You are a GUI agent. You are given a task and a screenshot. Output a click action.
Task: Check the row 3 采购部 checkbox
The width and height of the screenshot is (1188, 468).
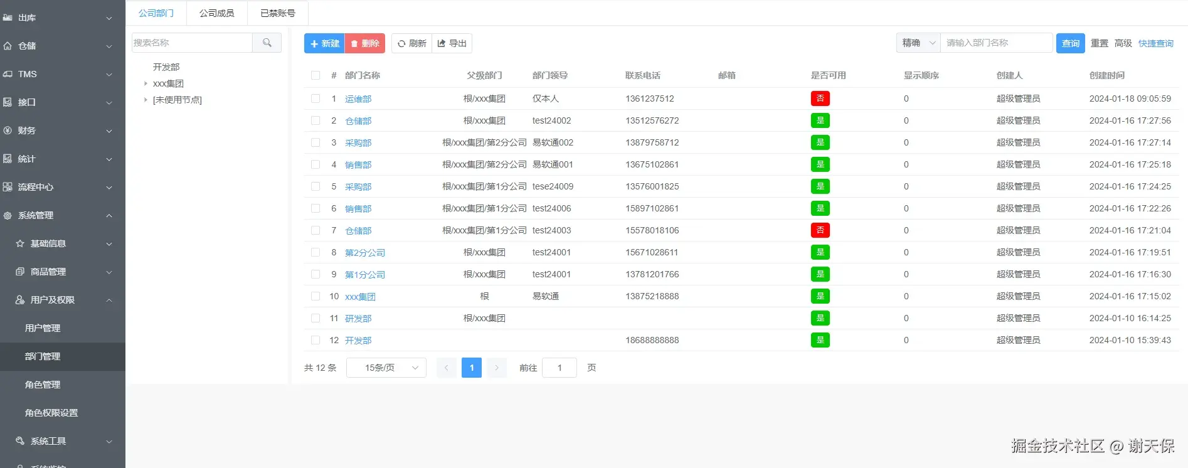(316, 142)
